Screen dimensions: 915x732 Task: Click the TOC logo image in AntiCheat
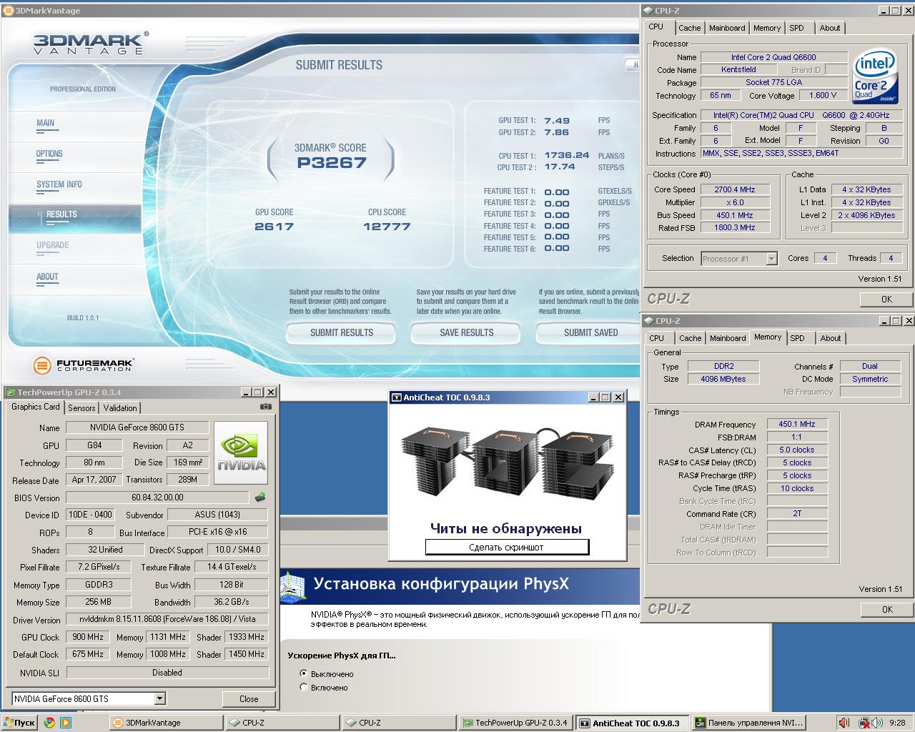[508, 463]
